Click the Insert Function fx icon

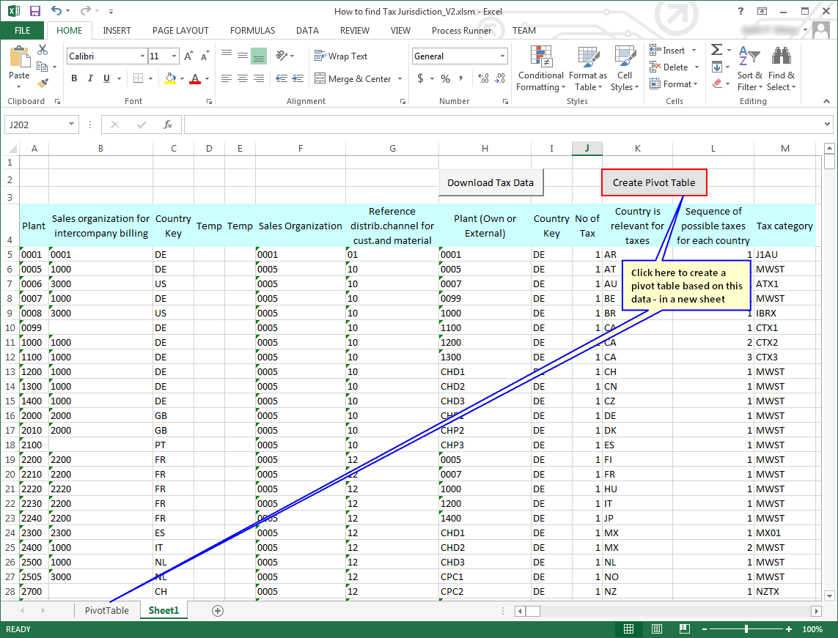(x=168, y=125)
